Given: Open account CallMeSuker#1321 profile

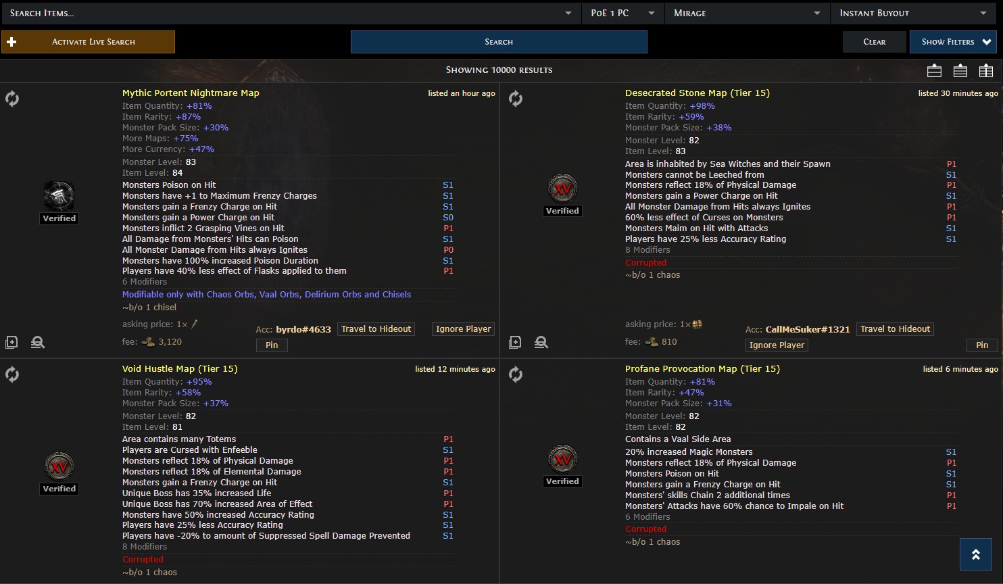Looking at the screenshot, I should click(x=808, y=330).
